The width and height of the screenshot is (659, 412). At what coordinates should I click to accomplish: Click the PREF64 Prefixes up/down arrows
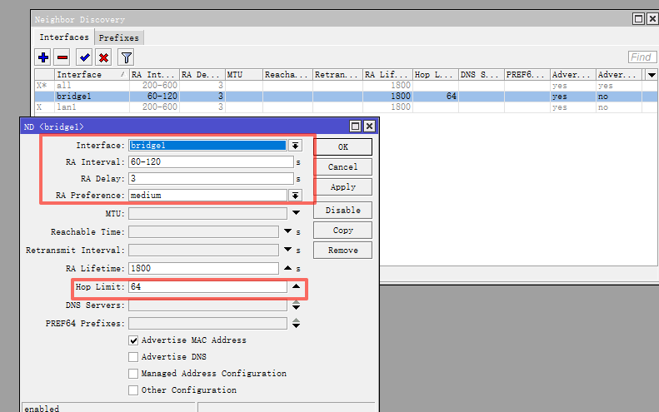pyautogui.click(x=296, y=324)
